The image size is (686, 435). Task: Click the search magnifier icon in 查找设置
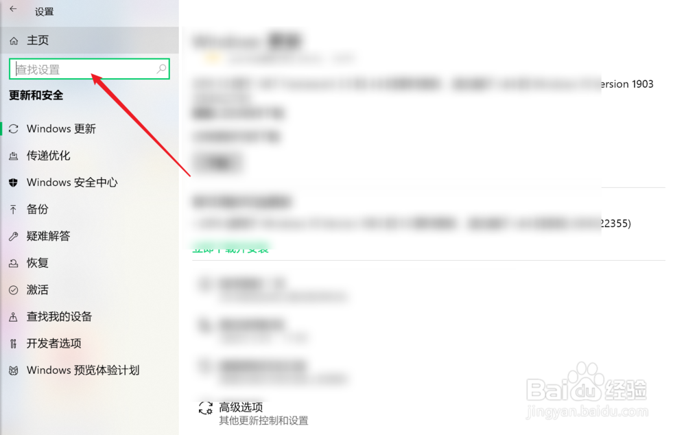[x=161, y=69]
